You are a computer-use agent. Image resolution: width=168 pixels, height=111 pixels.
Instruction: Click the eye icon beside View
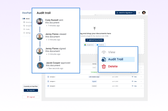pos(104,52)
